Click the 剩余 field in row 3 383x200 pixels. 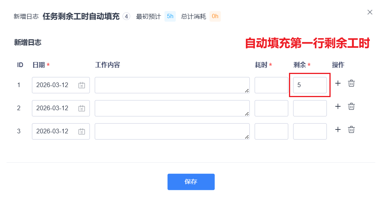click(x=310, y=131)
